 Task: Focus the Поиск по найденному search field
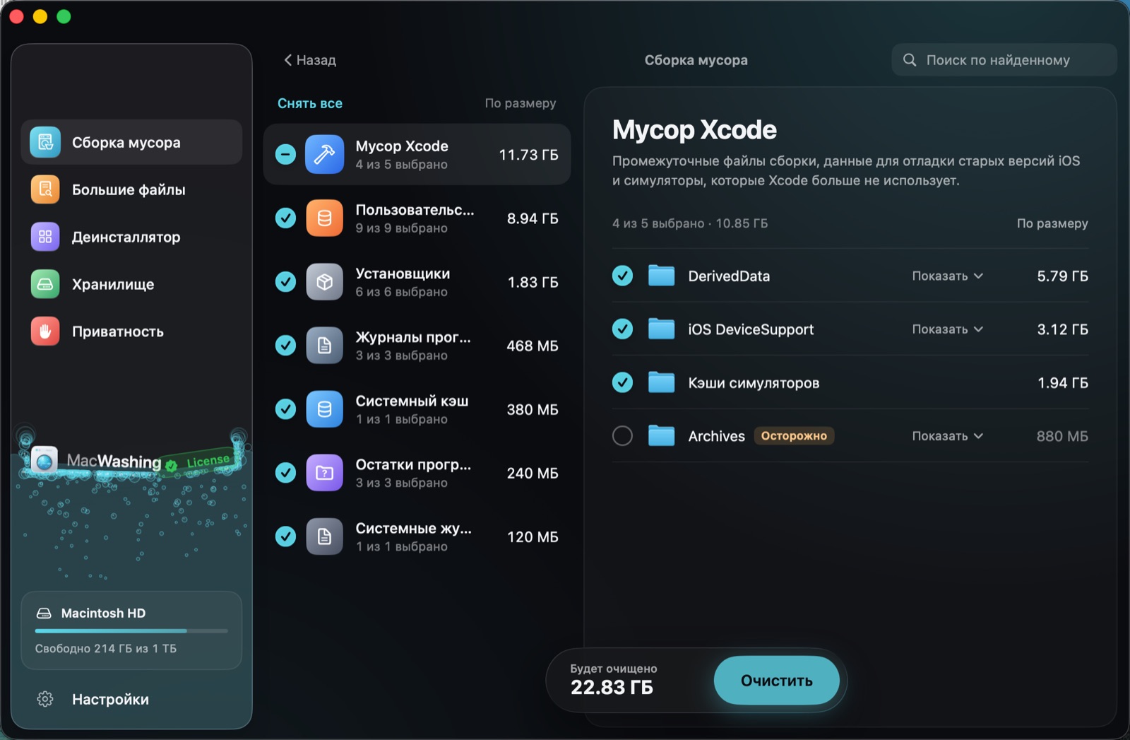click(1004, 60)
